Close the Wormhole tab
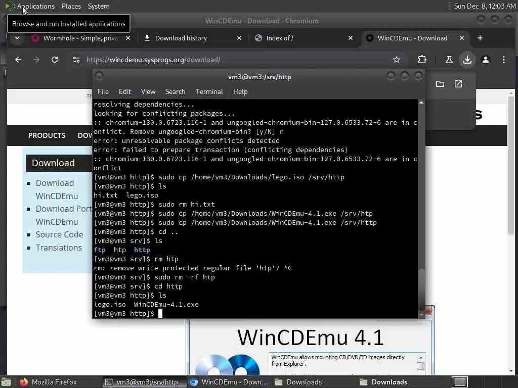 (x=128, y=38)
